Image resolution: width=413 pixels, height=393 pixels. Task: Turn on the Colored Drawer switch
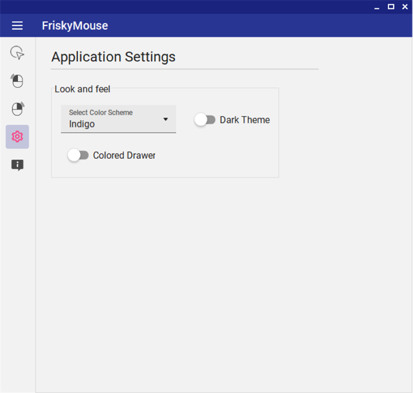pyautogui.click(x=78, y=155)
